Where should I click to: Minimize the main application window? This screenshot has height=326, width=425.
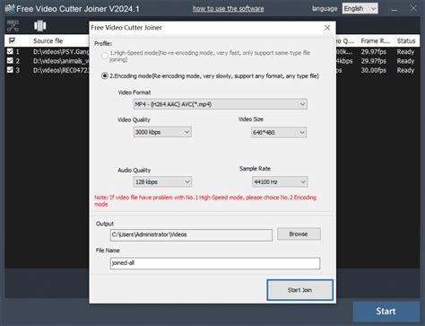coord(395,9)
